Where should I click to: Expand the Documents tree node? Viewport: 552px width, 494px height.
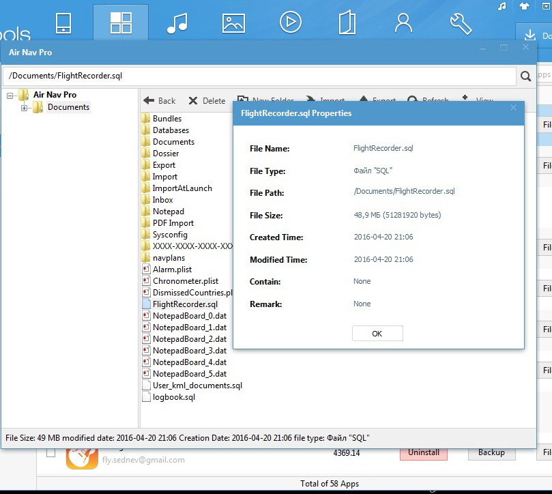[25, 108]
